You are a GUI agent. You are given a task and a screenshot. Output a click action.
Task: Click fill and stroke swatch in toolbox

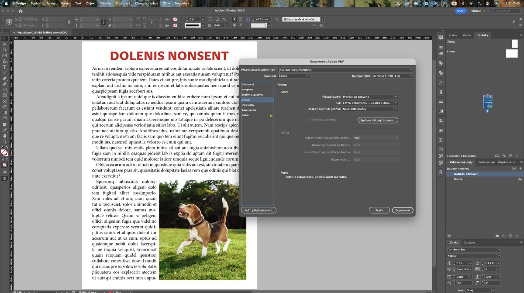click(4, 153)
